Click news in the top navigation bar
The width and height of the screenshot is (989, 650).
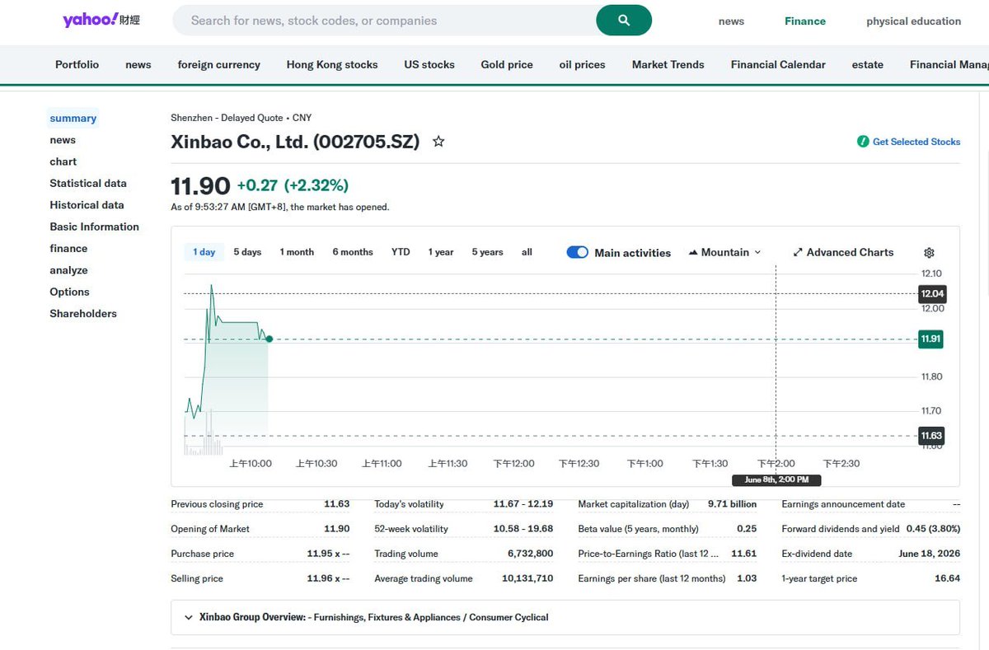click(x=138, y=64)
